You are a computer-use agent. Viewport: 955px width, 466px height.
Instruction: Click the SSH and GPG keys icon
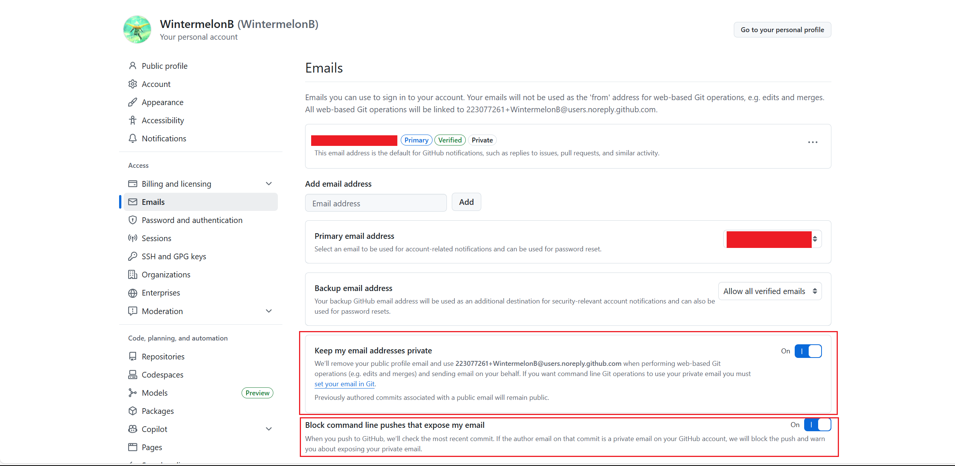point(132,256)
